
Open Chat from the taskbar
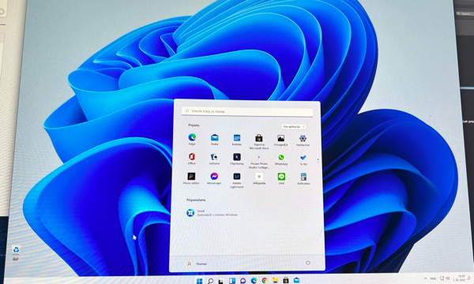tap(243, 281)
